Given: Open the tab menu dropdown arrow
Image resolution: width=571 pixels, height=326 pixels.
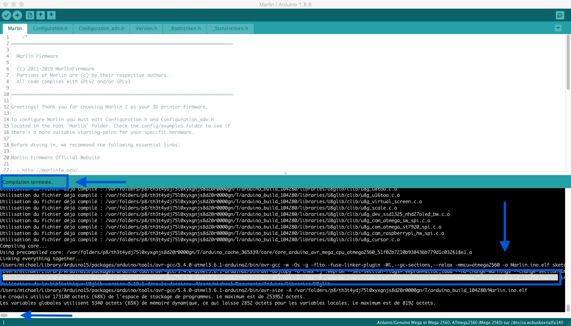Looking at the screenshot, I should 558,28.
